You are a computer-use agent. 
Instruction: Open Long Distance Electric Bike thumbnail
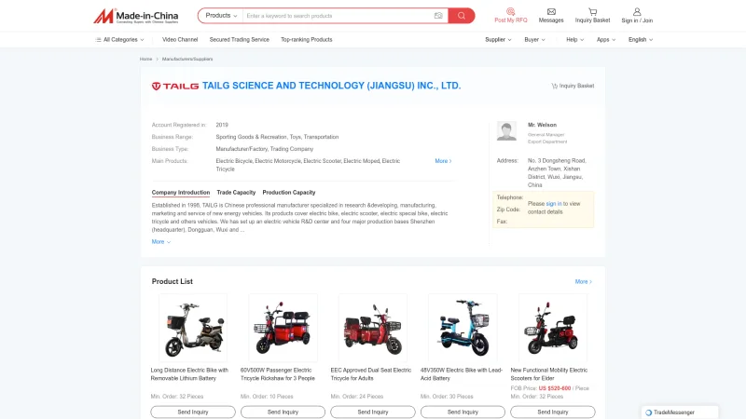(193, 328)
